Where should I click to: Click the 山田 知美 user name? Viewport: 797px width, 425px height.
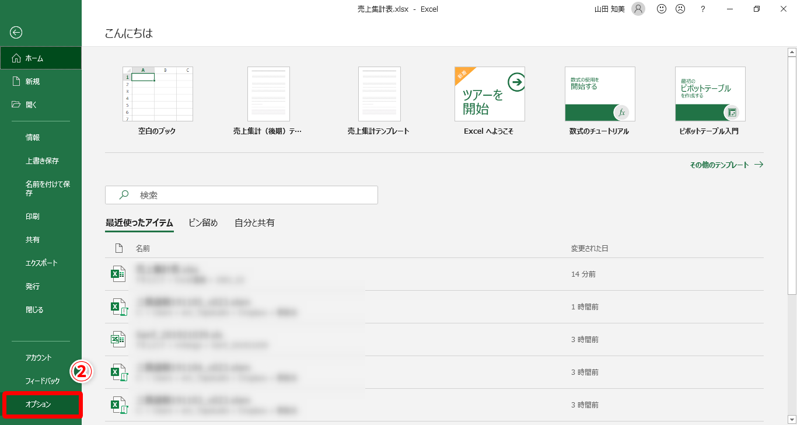tap(610, 9)
